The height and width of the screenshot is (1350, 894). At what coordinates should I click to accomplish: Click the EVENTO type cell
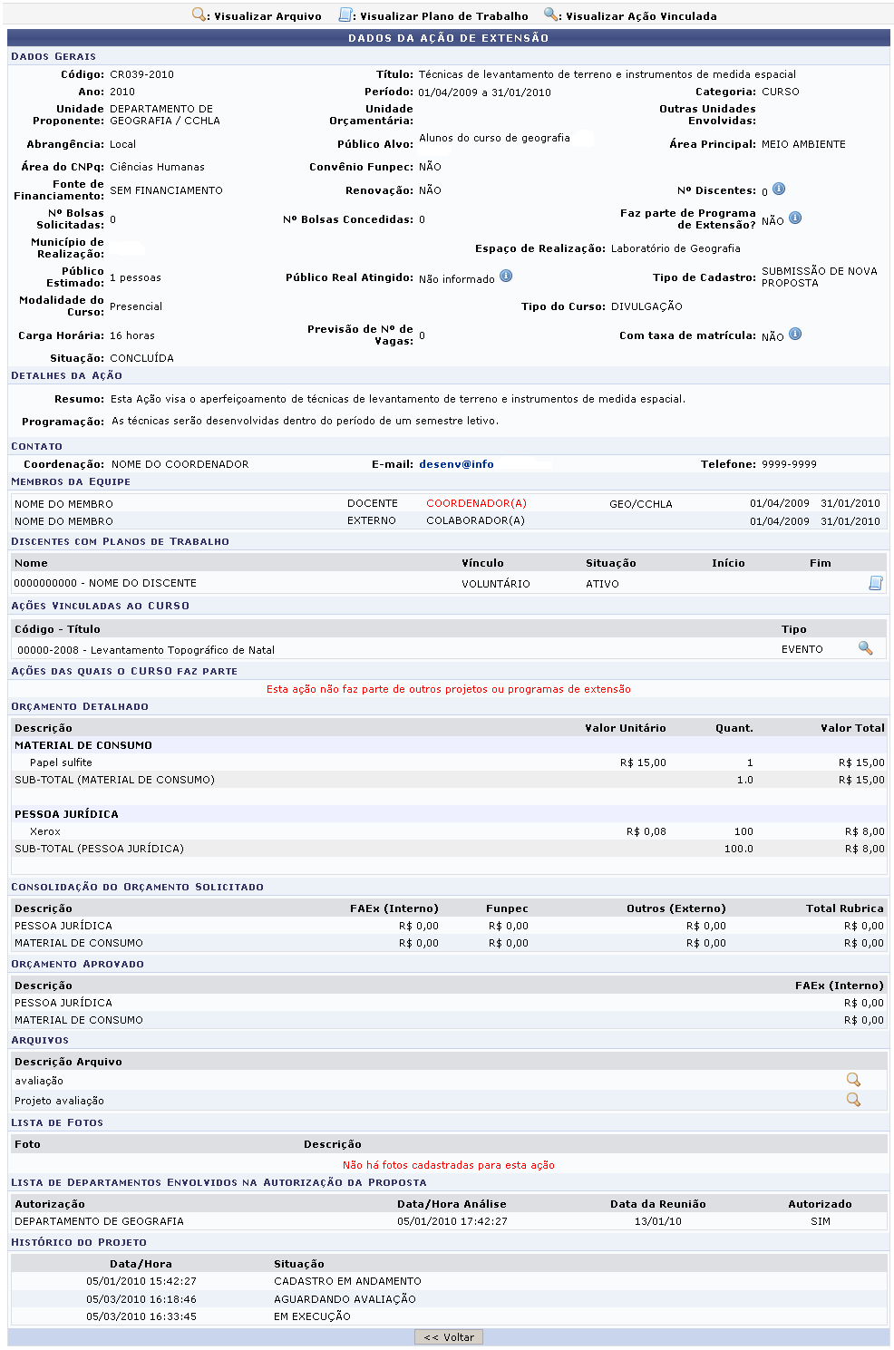pyautogui.click(x=802, y=649)
